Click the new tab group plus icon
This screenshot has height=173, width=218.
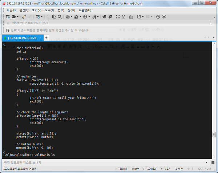click(x=139, y=17)
